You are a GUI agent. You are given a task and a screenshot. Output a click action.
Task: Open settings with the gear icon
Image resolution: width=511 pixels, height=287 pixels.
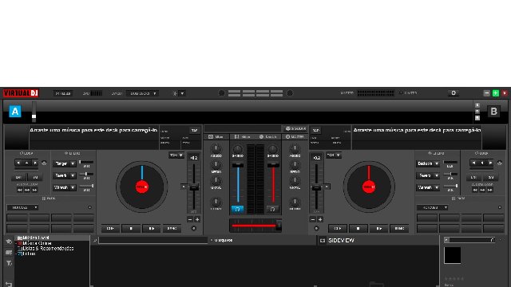(x=454, y=93)
